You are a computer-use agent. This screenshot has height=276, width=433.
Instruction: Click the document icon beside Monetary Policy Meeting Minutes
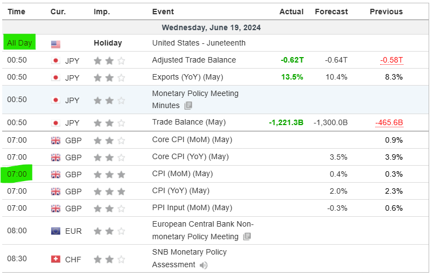click(188, 105)
